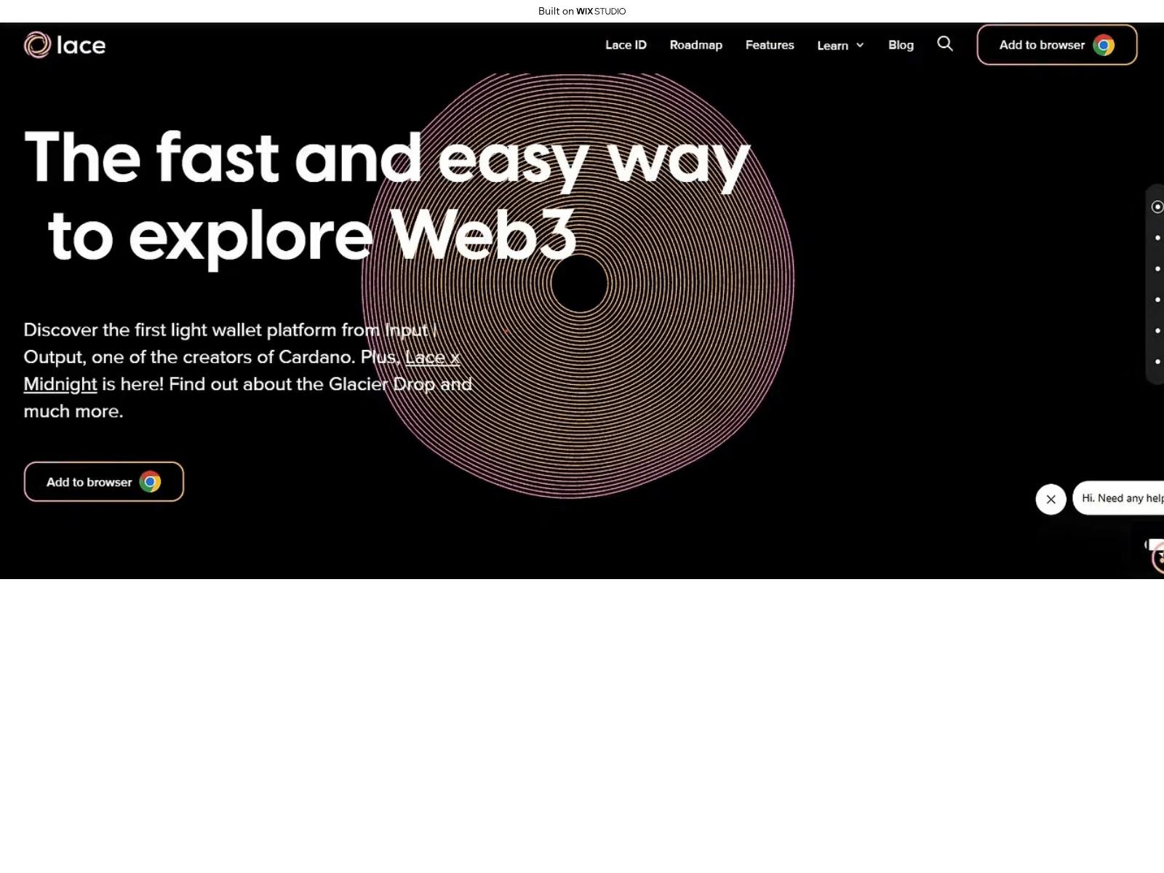
Task: Open the Blog page
Action: click(901, 45)
